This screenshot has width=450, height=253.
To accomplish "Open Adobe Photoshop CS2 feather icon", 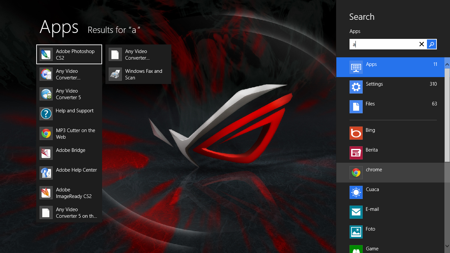I will (46, 54).
